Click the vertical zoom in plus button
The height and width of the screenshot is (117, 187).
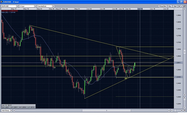[185, 98]
